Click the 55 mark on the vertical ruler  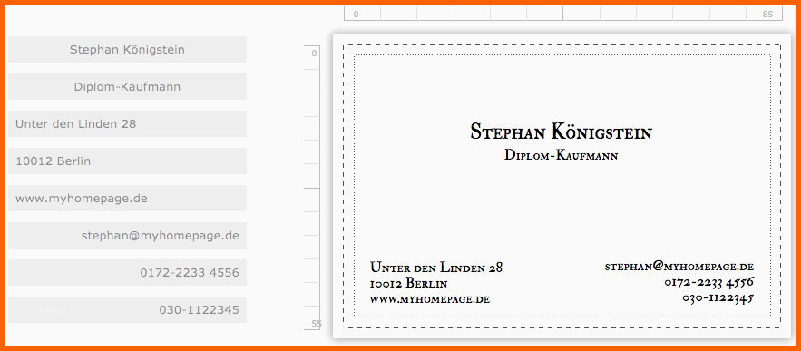(x=317, y=324)
